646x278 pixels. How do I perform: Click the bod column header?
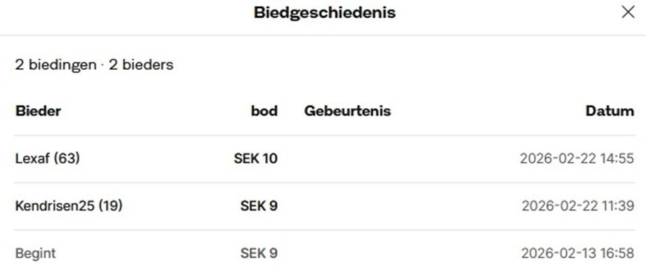(x=264, y=111)
